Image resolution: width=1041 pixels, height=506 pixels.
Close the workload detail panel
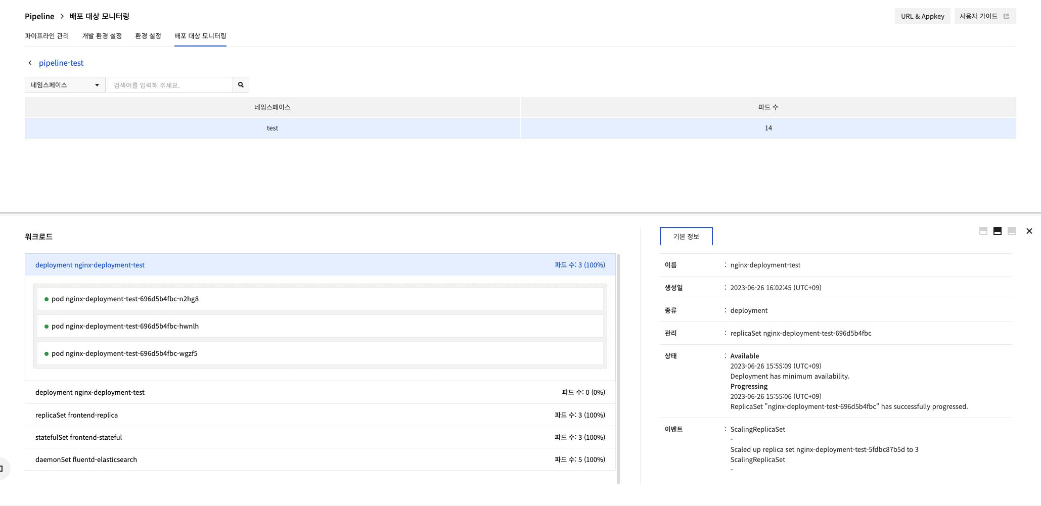tap(1029, 231)
